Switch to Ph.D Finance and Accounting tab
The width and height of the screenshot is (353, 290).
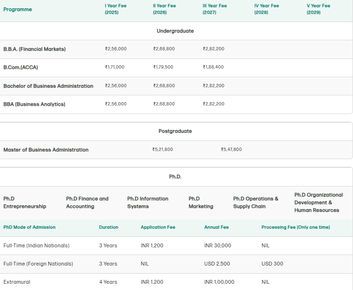pyautogui.click(x=87, y=202)
